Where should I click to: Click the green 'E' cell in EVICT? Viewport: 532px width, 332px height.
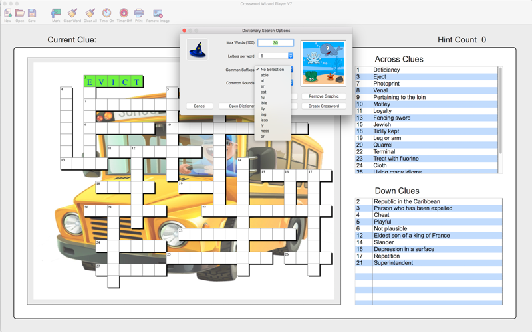(x=90, y=81)
